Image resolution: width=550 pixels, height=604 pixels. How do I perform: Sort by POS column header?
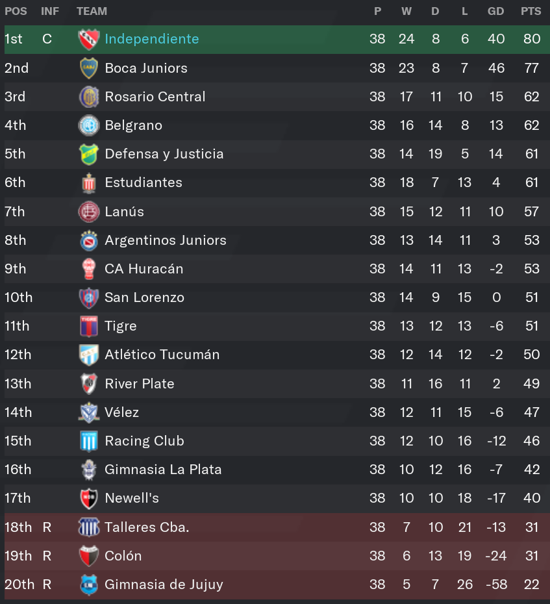16,11
